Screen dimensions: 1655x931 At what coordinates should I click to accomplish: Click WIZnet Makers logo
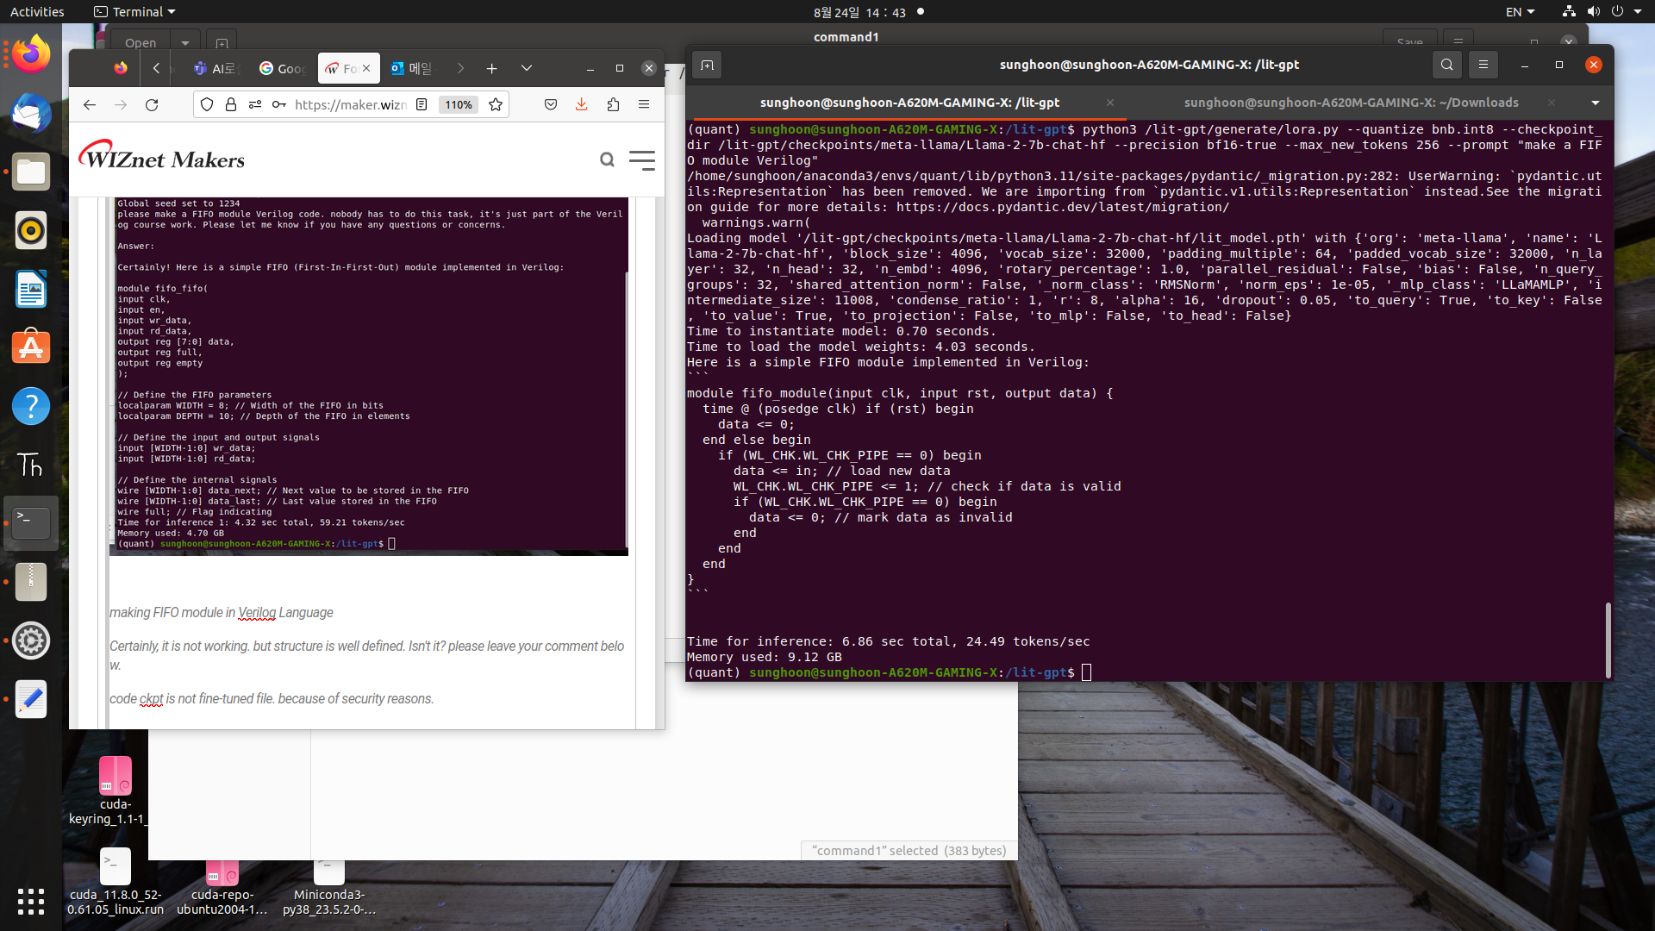162,156
